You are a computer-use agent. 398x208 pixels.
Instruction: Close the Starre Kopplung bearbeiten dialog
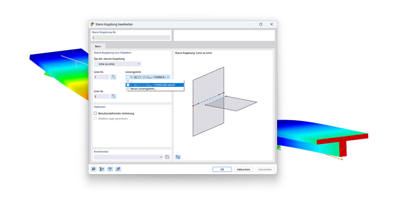(271, 24)
